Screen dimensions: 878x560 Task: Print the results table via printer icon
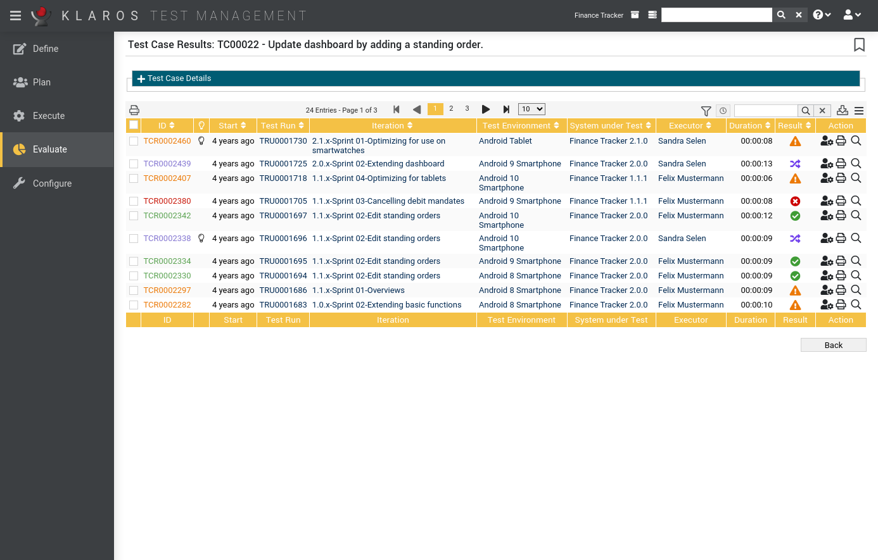pyautogui.click(x=134, y=110)
